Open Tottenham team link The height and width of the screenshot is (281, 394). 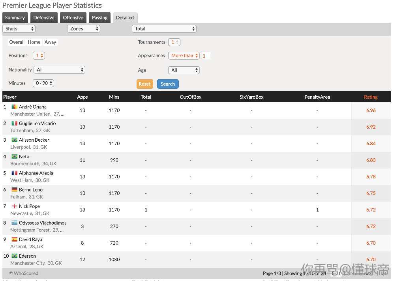[22, 131]
